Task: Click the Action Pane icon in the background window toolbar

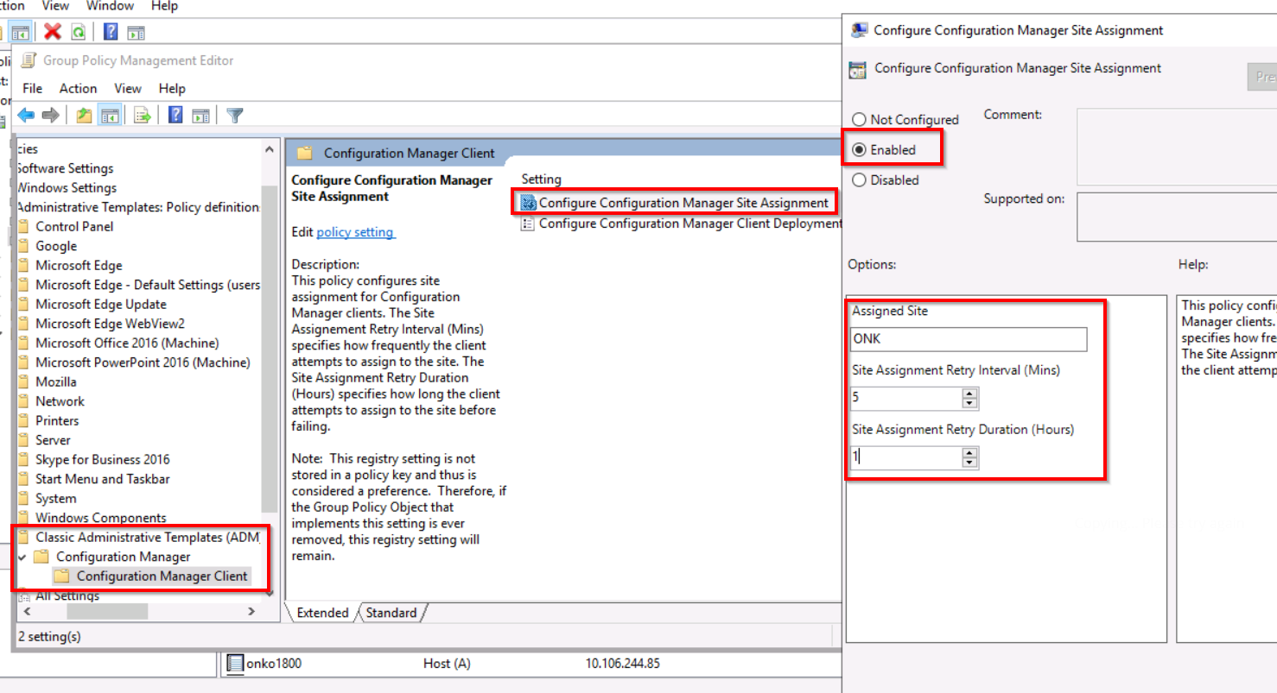Action: click(x=136, y=32)
